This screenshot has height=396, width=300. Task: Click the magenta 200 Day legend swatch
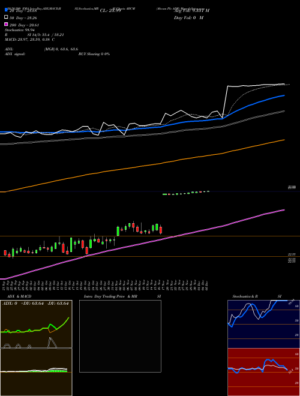(6, 24)
